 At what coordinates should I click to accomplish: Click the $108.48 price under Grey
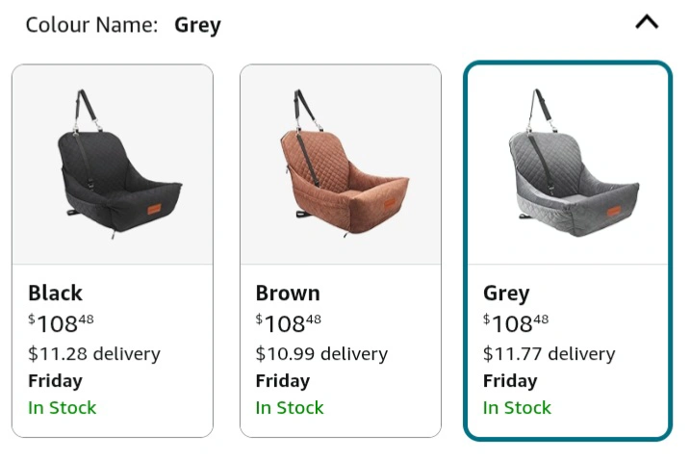[515, 322]
